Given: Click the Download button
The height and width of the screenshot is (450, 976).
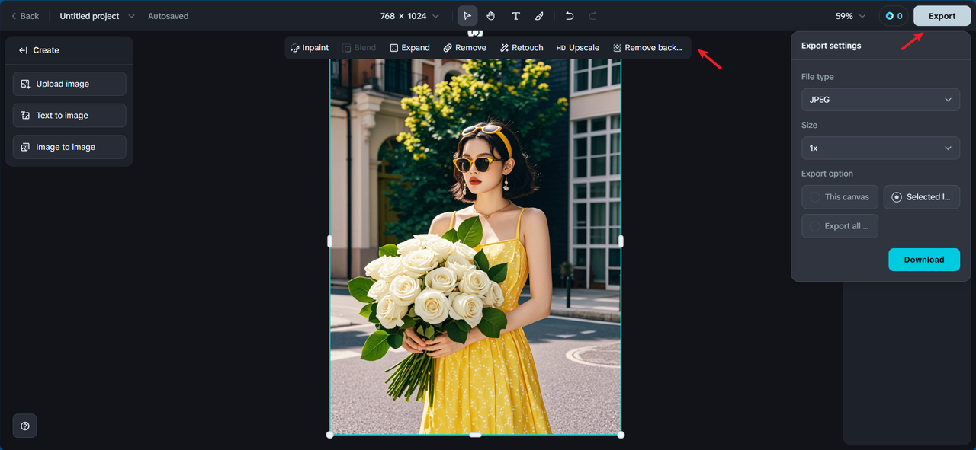Looking at the screenshot, I should click(924, 260).
